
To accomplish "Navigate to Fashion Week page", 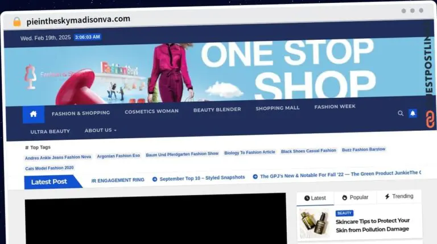I will tap(335, 107).
